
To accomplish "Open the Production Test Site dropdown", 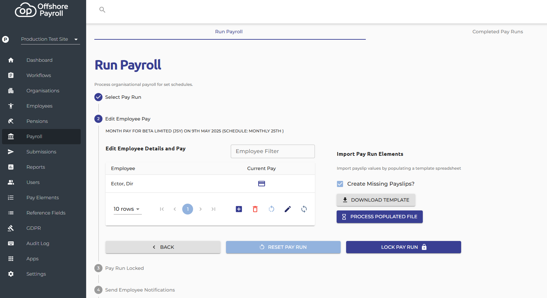I will tap(51, 39).
